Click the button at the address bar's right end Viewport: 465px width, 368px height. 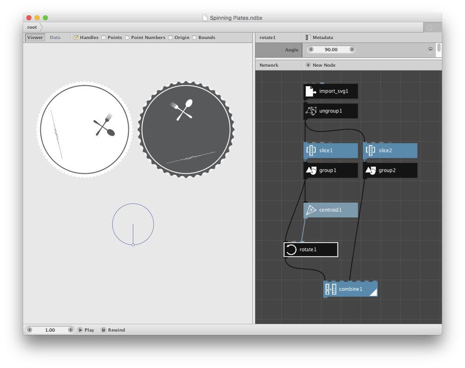tap(429, 27)
